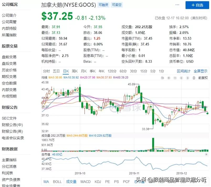The height and width of the screenshot is (187, 211).
Task: Select the 5分 chart tab
Action: 153,71
